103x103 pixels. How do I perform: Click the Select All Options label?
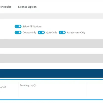pos(32,27)
